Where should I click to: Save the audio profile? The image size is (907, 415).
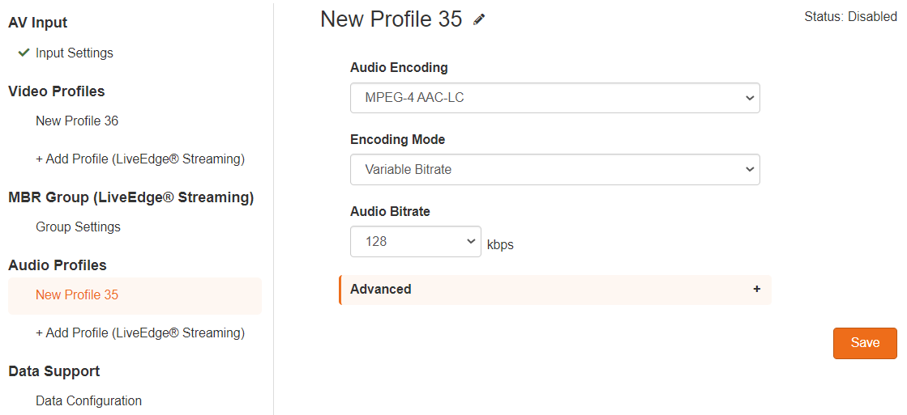coord(865,343)
